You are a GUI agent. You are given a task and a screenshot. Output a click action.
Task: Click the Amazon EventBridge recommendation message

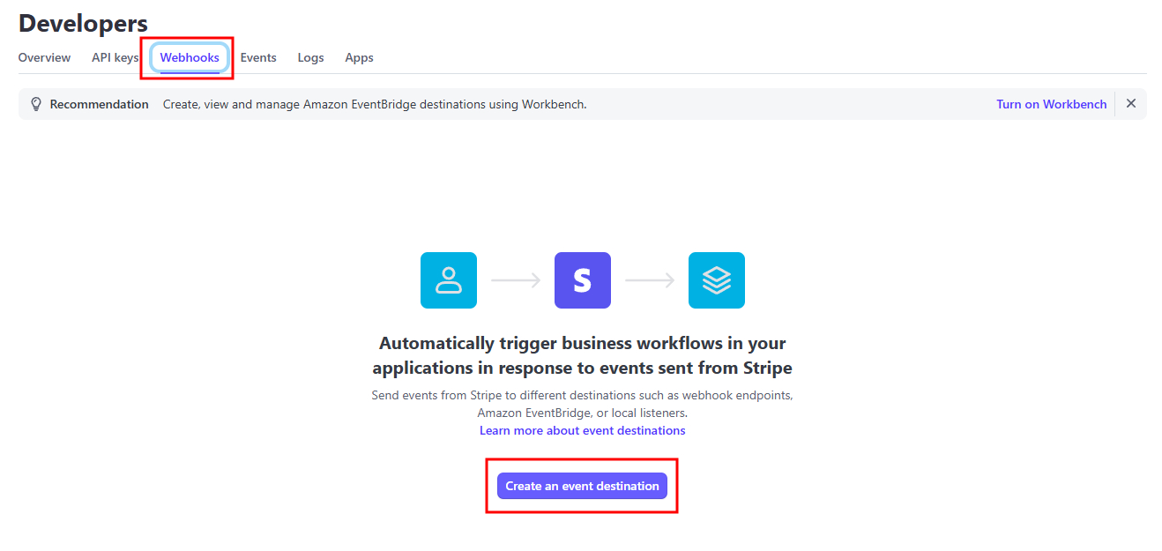tap(375, 104)
